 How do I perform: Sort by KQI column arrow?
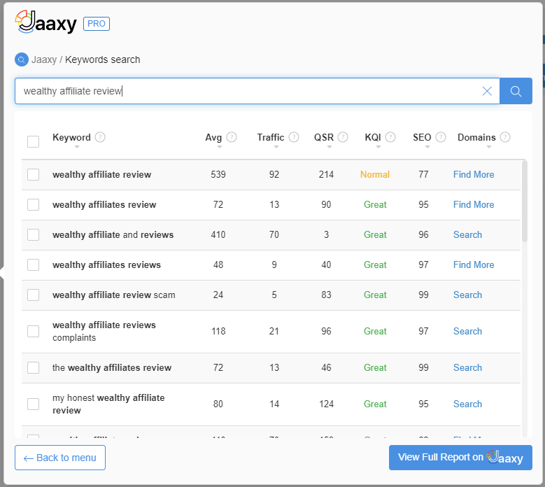tap(378, 147)
